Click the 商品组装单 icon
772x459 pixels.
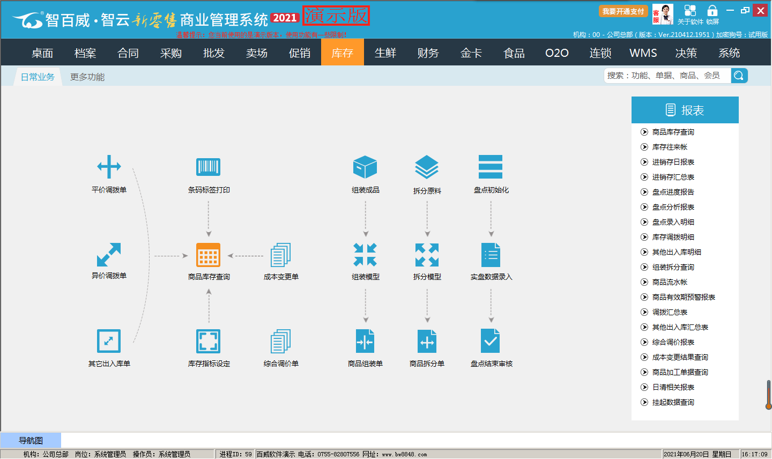365,341
